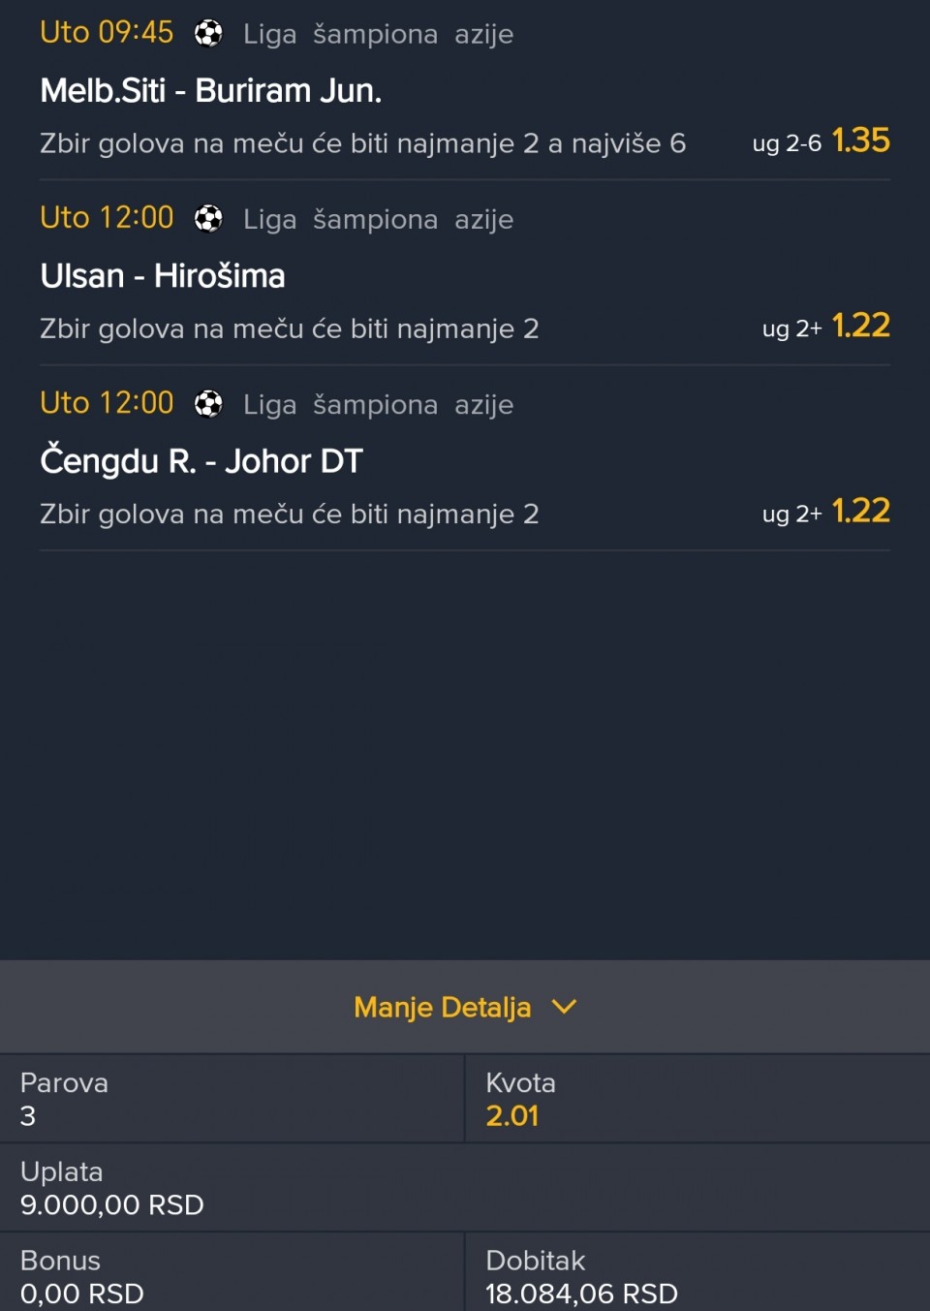Screen dimensions: 930x1311
Task: Select the 1.35 odds value
Action: [860, 140]
